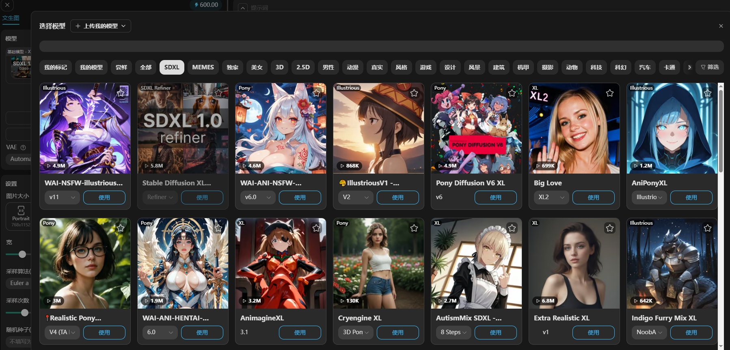This screenshot has width=730, height=350.
Task: Open the Euler a sampler dropdown
Action: [19, 283]
